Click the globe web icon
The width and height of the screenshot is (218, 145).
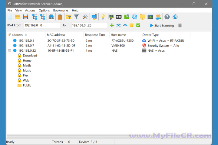175,17
